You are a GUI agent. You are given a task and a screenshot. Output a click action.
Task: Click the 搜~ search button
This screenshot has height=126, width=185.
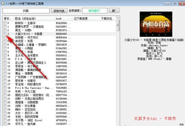point(114,11)
